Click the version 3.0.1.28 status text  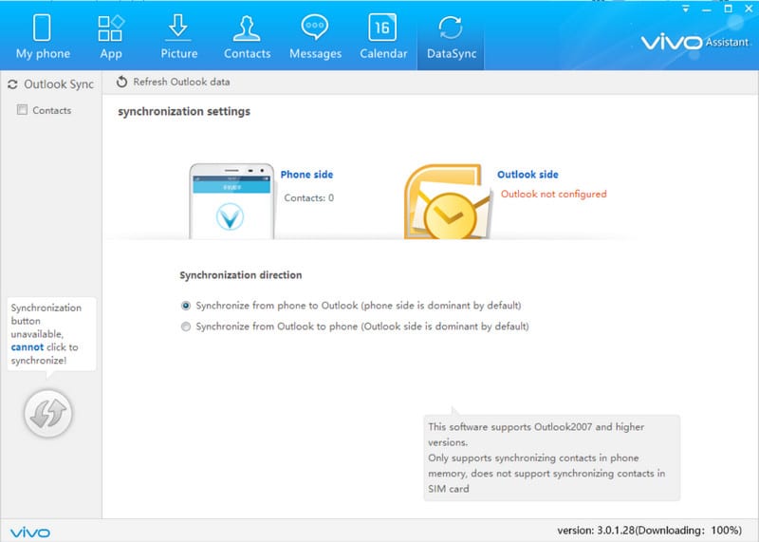click(650, 531)
